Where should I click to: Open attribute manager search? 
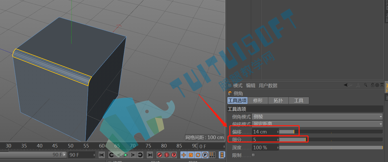(366, 85)
